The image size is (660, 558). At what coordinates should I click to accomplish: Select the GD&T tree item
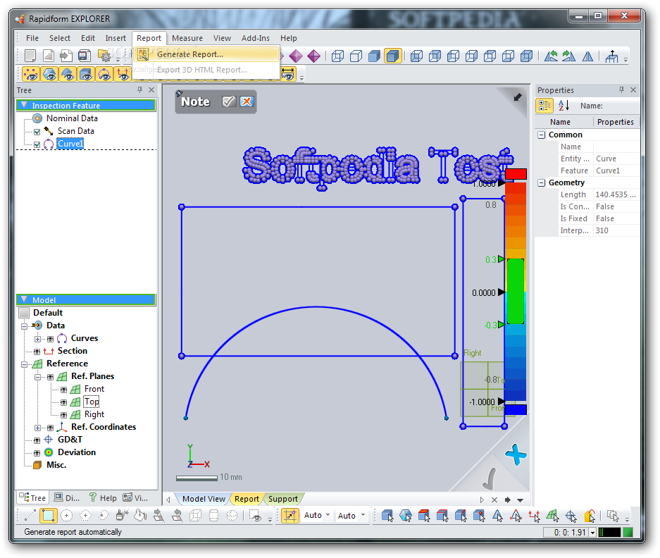(70, 440)
